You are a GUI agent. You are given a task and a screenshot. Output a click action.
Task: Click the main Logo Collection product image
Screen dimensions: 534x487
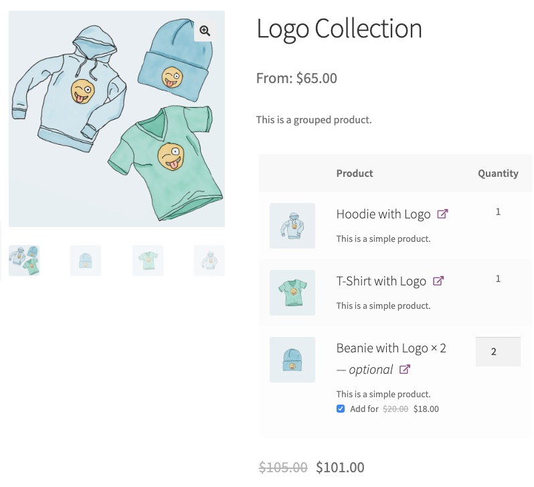[x=117, y=119]
